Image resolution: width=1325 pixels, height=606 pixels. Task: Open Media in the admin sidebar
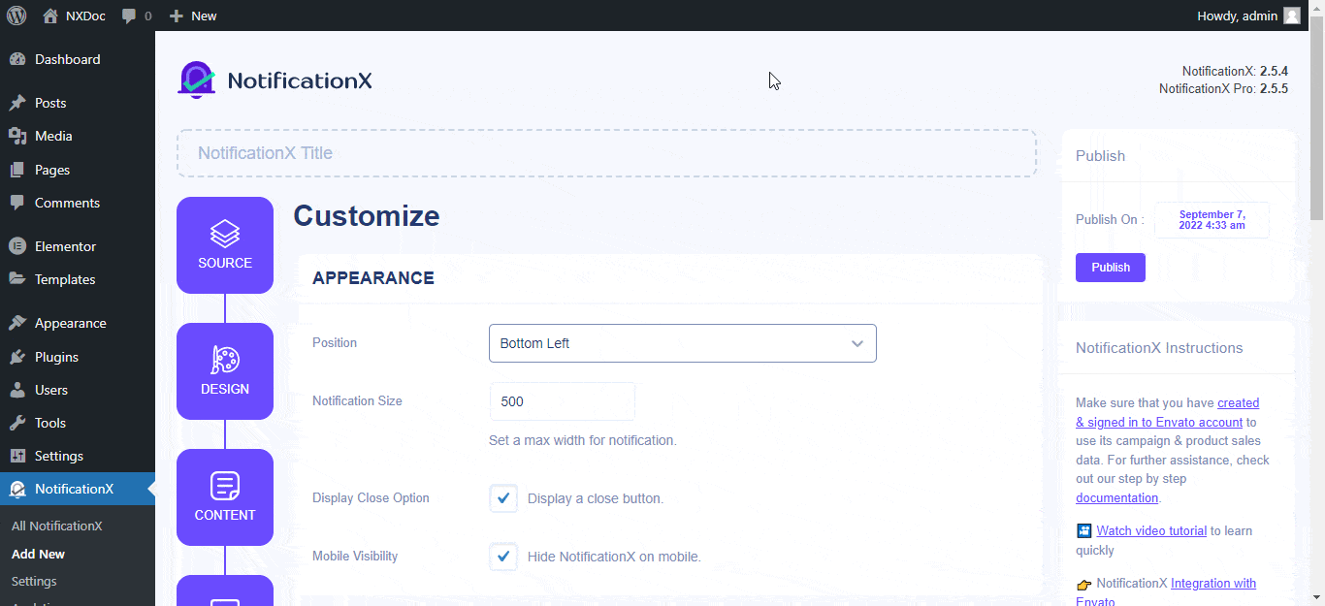pos(78,136)
